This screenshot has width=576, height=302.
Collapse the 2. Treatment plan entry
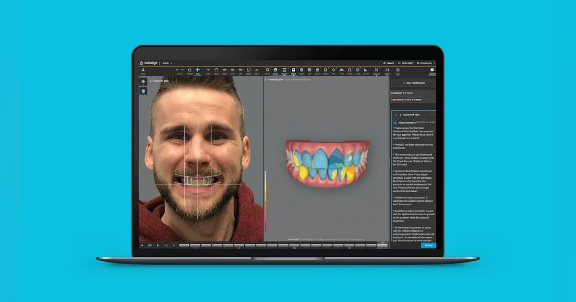point(396,115)
